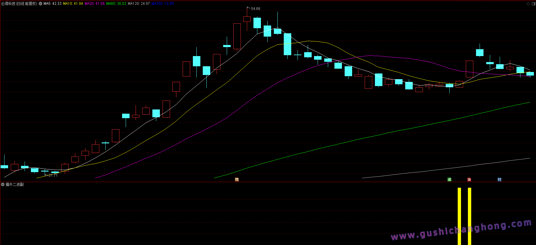This screenshot has width=536, height=245.
Task: Click the first yellow signal bar
Action: coord(459,216)
